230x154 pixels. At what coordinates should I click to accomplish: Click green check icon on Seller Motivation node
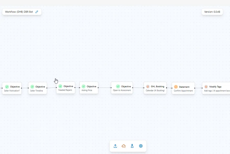click(7, 87)
